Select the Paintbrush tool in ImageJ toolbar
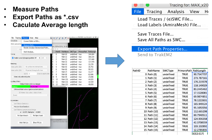This screenshot has height=140, width=212. coord(60,38)
